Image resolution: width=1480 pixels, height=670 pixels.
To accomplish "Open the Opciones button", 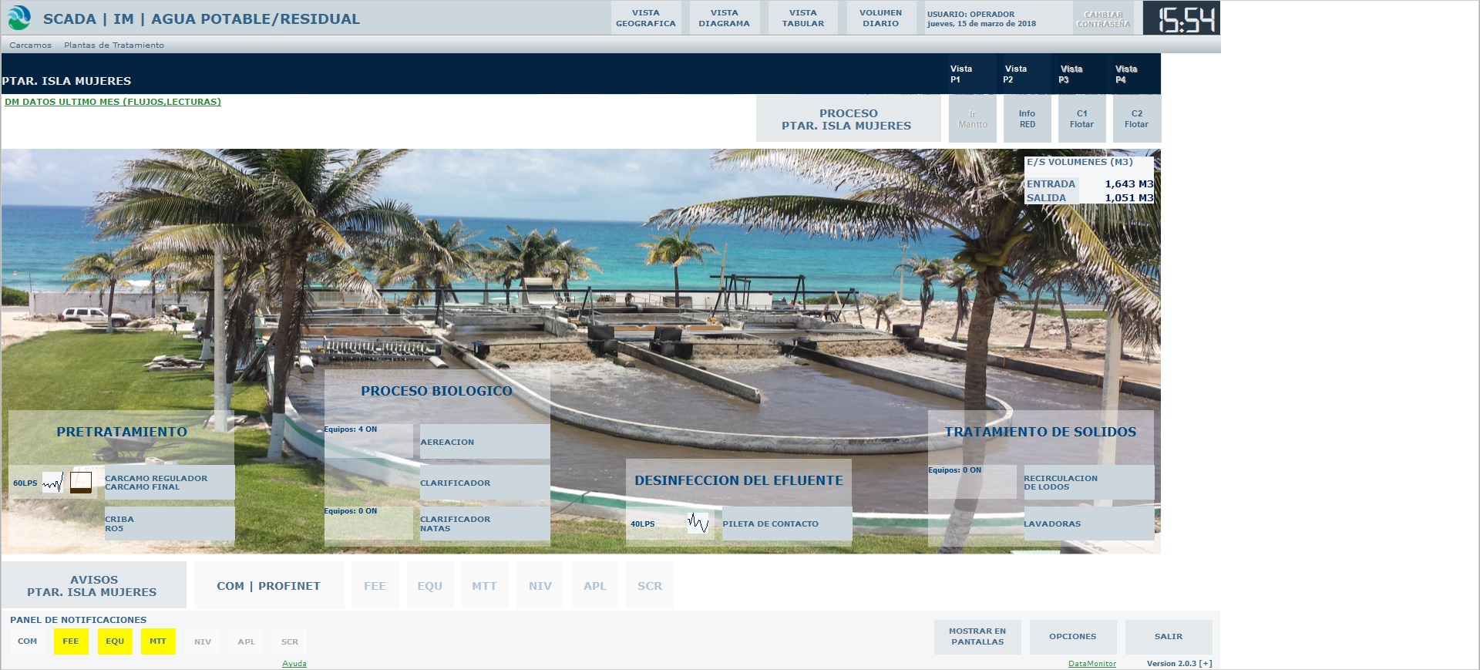I will pos(1072,637).
